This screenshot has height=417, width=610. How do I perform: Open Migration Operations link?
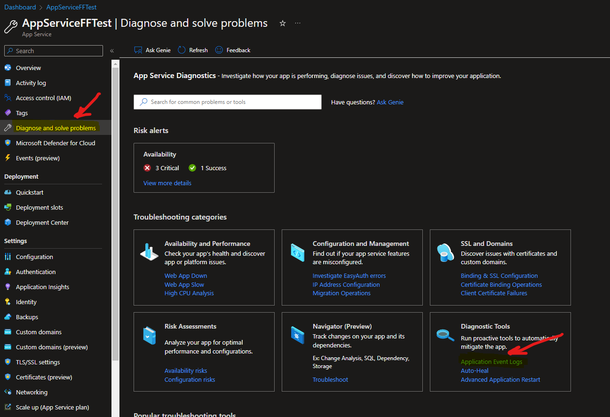[341, 293]
